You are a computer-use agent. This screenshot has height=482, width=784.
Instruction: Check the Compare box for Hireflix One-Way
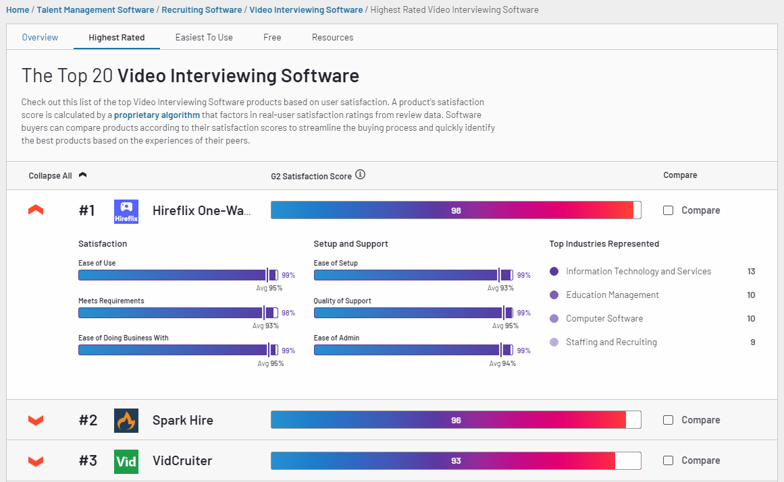tap(668, 210)
